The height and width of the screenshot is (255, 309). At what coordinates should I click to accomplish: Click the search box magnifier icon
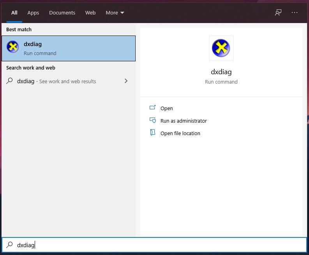(9, 245)
